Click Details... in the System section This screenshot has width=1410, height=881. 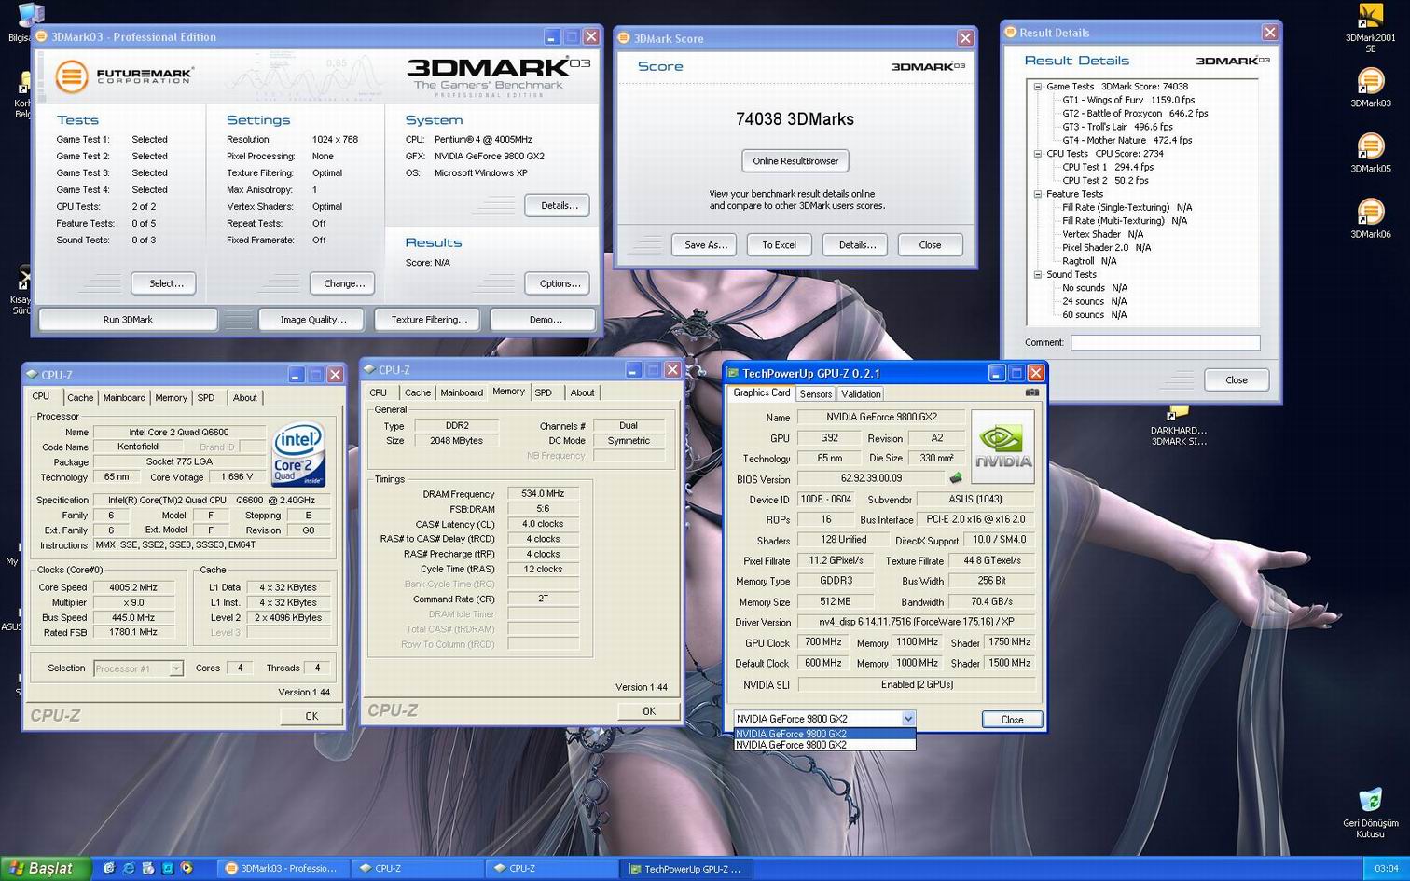[x=558, y=205]
